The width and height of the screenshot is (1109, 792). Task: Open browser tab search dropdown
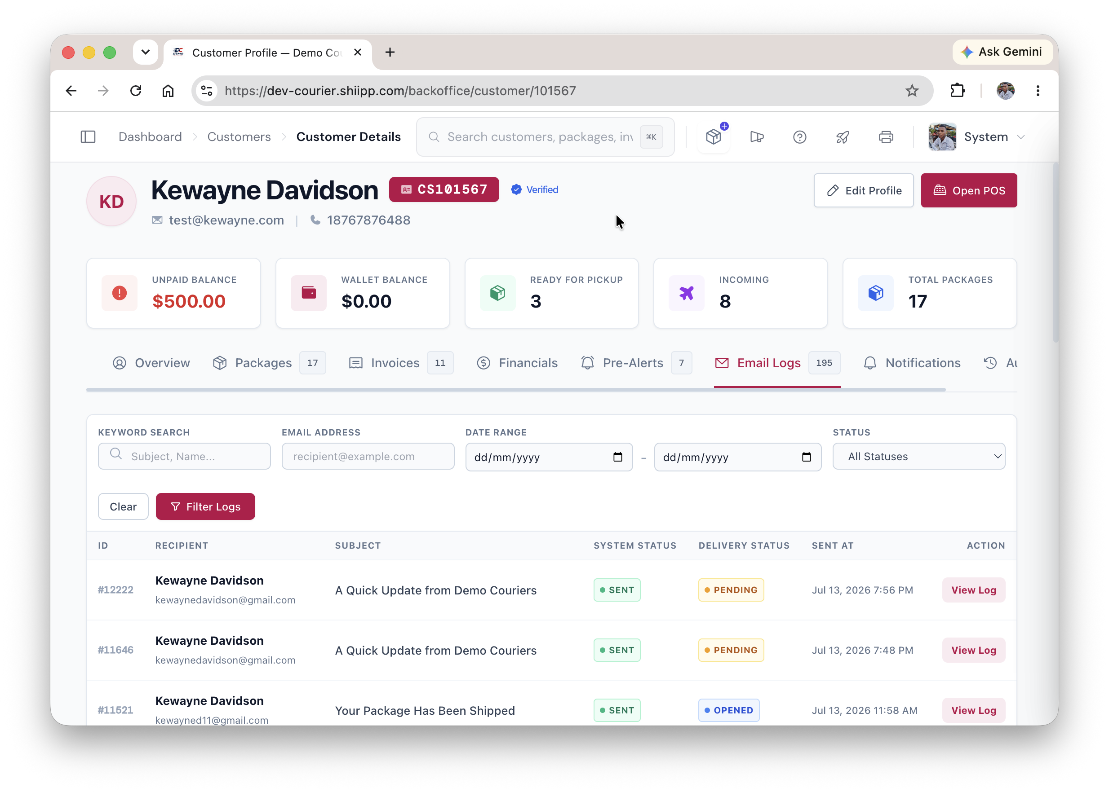(146, 52)
